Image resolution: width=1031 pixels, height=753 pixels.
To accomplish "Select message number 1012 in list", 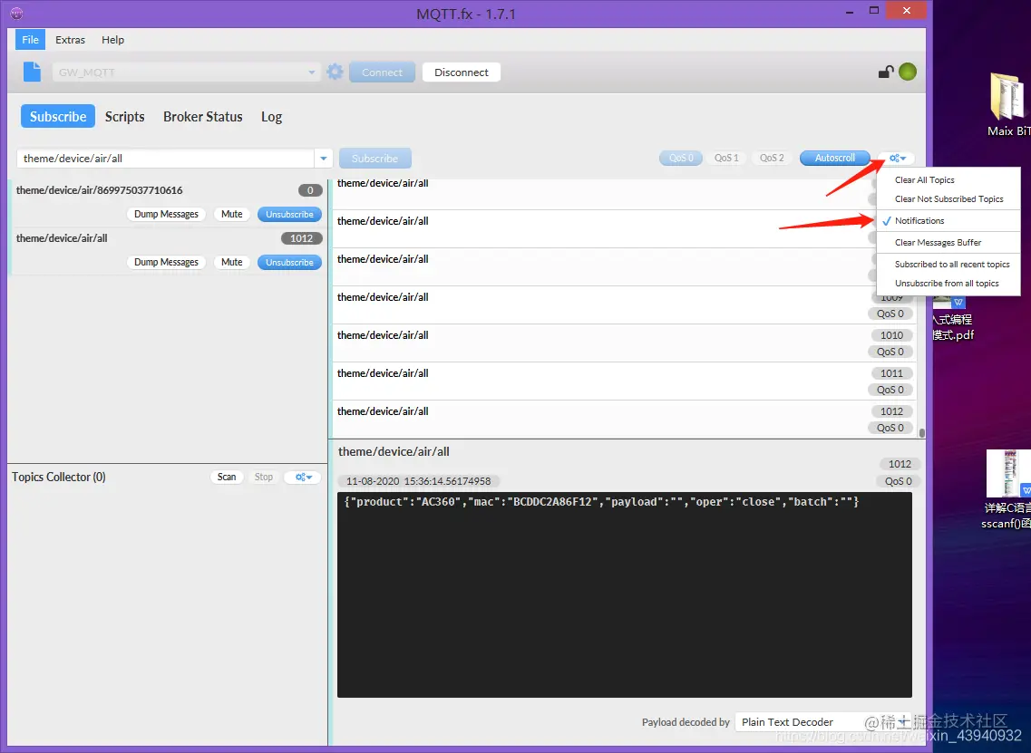I will coord(623,420).
